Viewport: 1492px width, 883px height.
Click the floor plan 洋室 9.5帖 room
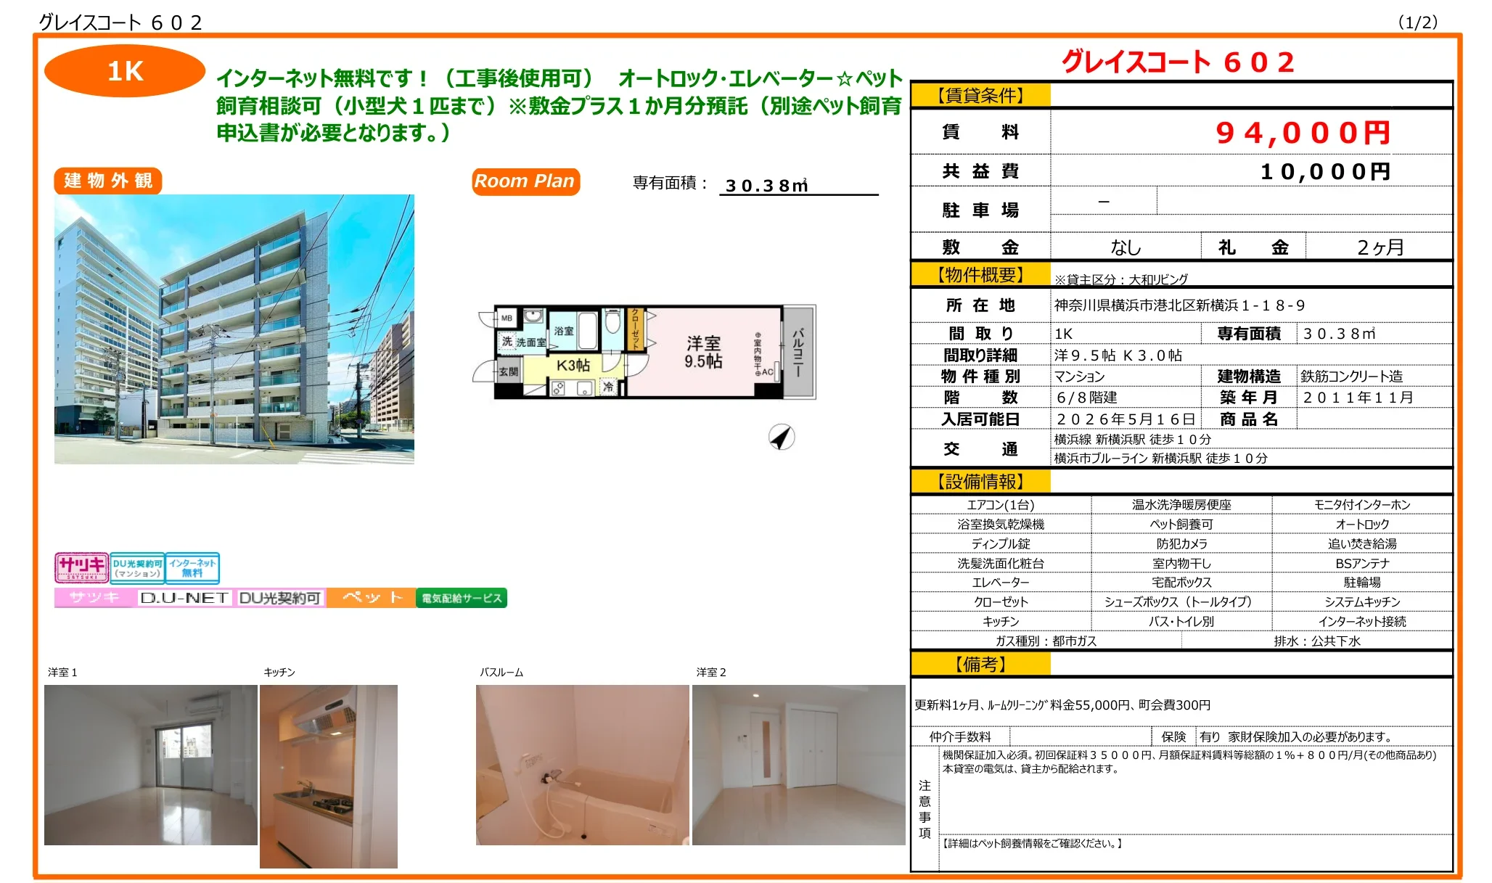703,352
